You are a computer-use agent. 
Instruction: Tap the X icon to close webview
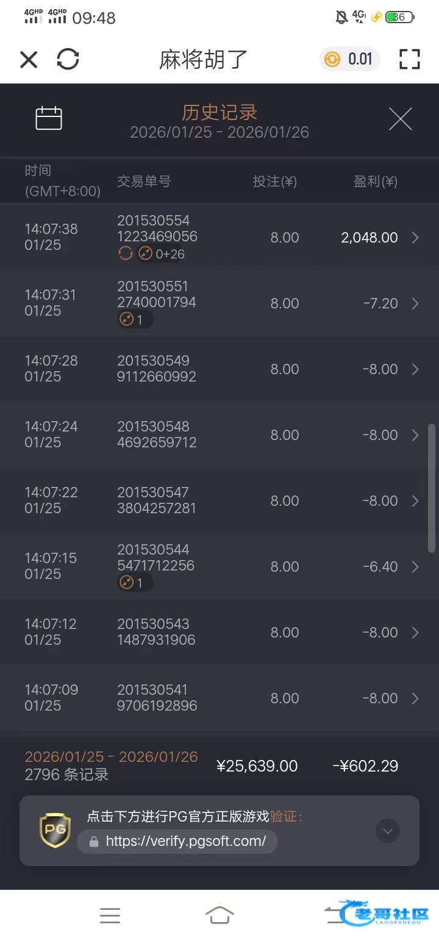pyautogui.click(x=29, y=60)
